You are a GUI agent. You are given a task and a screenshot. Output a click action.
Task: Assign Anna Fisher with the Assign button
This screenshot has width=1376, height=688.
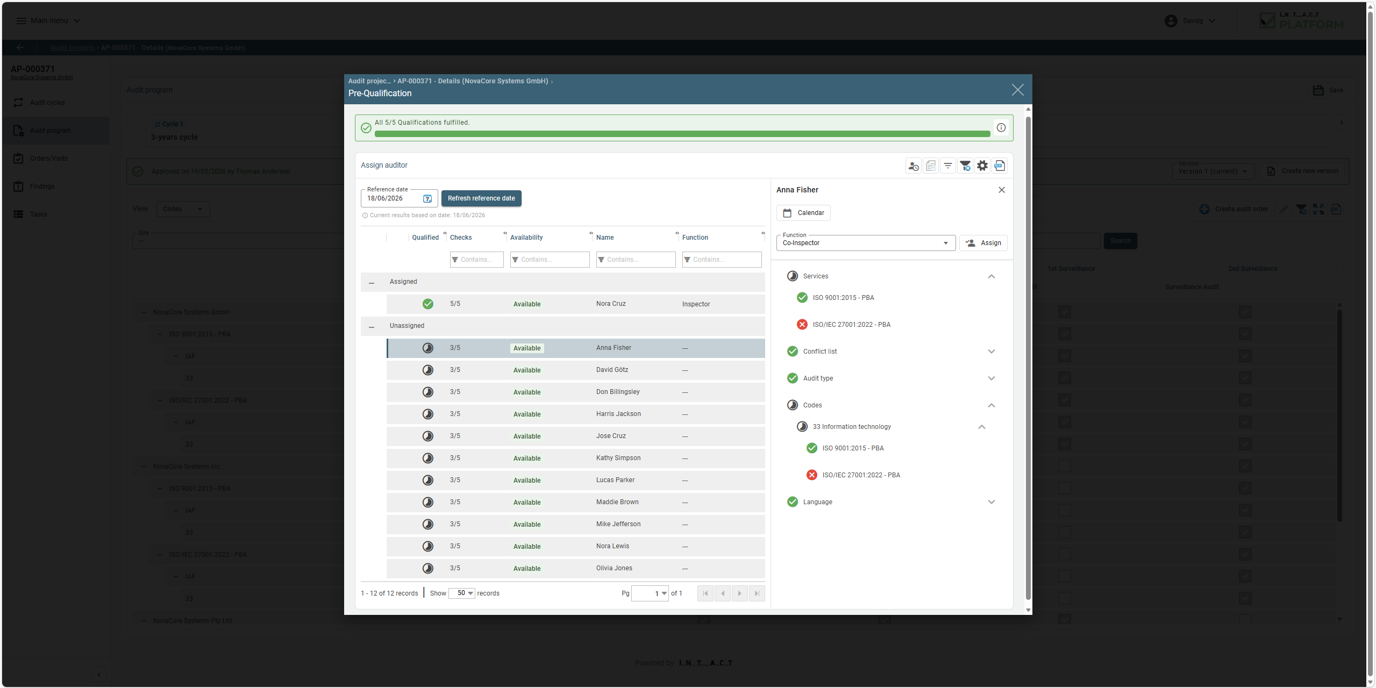pos(983,243)
